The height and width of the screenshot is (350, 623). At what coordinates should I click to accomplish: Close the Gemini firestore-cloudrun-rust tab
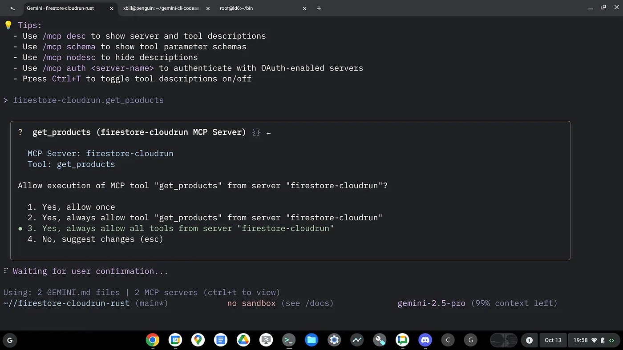[x=111, y=8]
